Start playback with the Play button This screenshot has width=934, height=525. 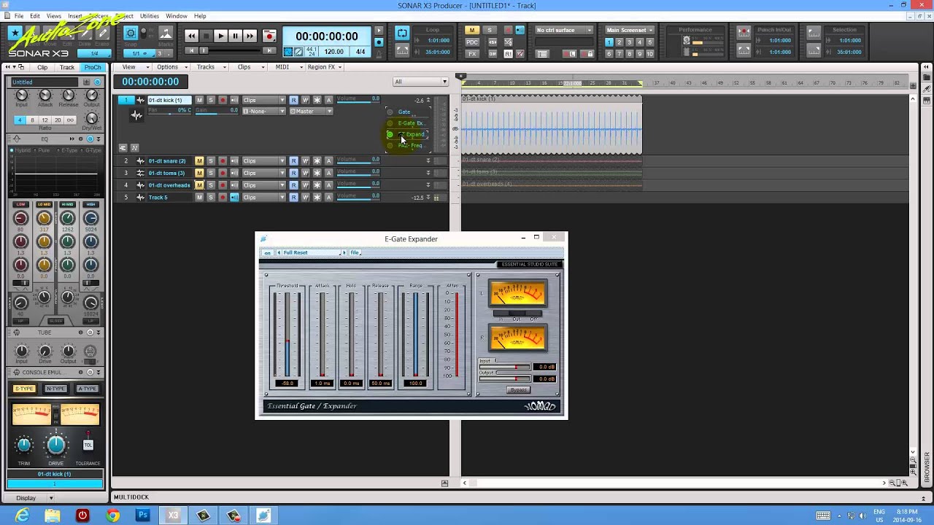pos(220,36)
